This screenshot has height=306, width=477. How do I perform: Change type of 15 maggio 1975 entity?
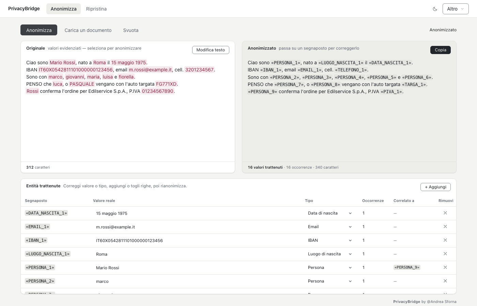tap(329, 213)
